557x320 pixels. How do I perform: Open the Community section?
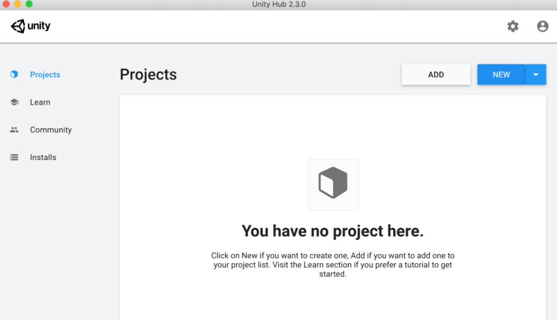[x=51, y=130]
